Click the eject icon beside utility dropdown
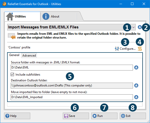Image resolution: width=150 pixels, height=123 pixels. pos(140,27)
